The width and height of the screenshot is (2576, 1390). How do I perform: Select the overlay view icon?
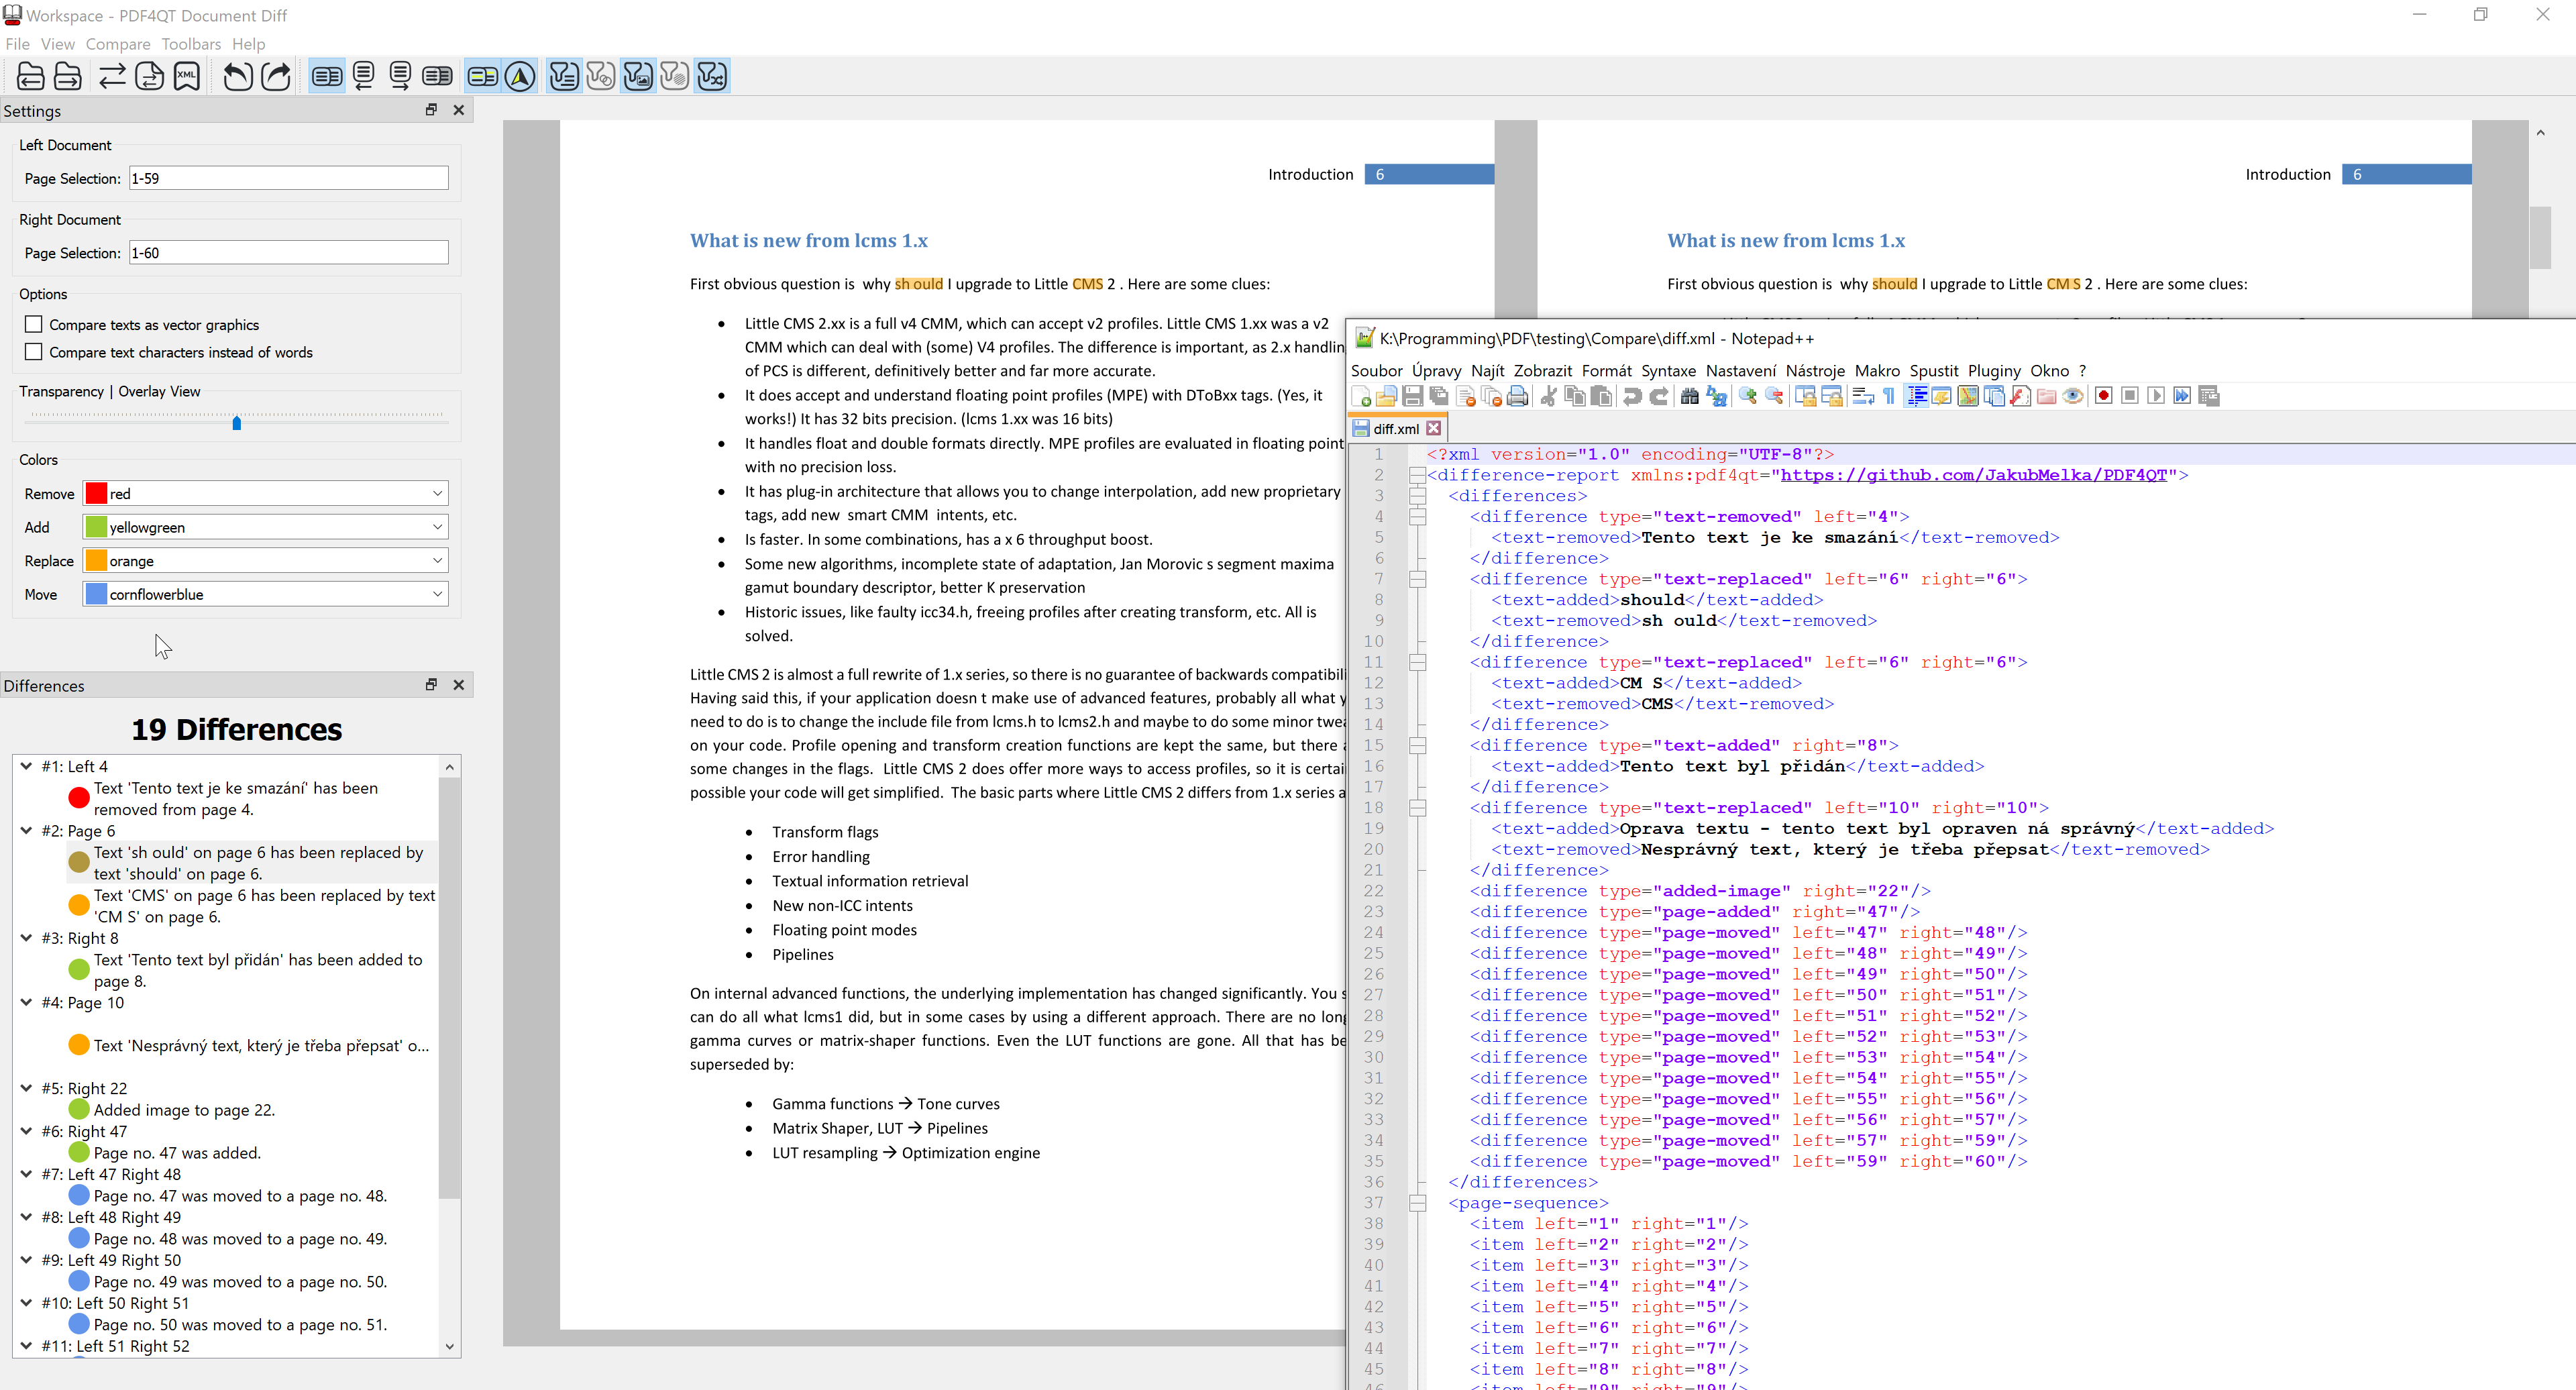438,76
